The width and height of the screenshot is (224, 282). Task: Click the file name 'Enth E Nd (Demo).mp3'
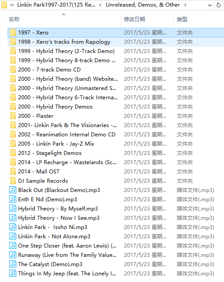click(48, 199)
